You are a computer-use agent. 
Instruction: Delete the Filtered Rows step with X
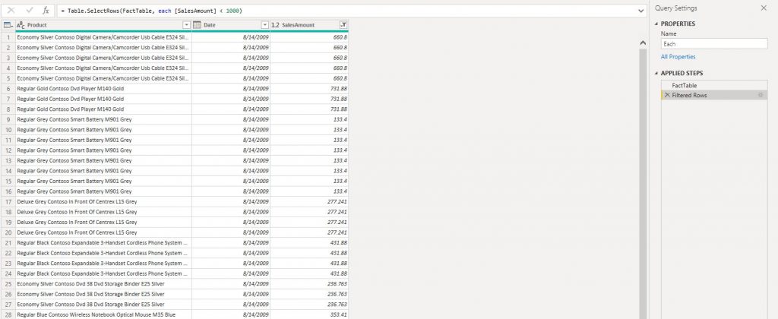[x=667, y=95]
